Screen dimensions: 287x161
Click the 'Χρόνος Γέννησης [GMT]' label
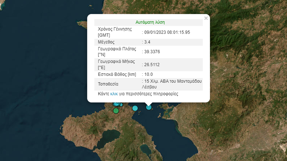coord(115,32)
